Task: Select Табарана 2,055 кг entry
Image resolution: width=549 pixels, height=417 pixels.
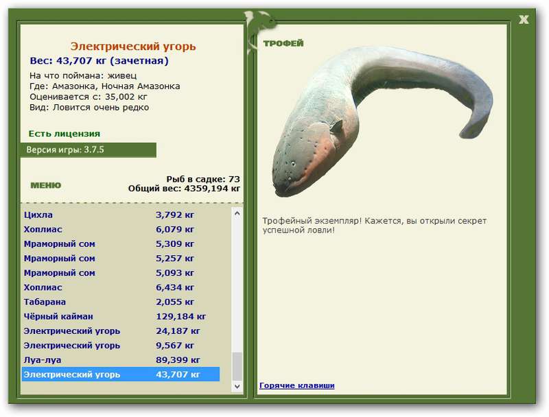Action: [121, 302]
